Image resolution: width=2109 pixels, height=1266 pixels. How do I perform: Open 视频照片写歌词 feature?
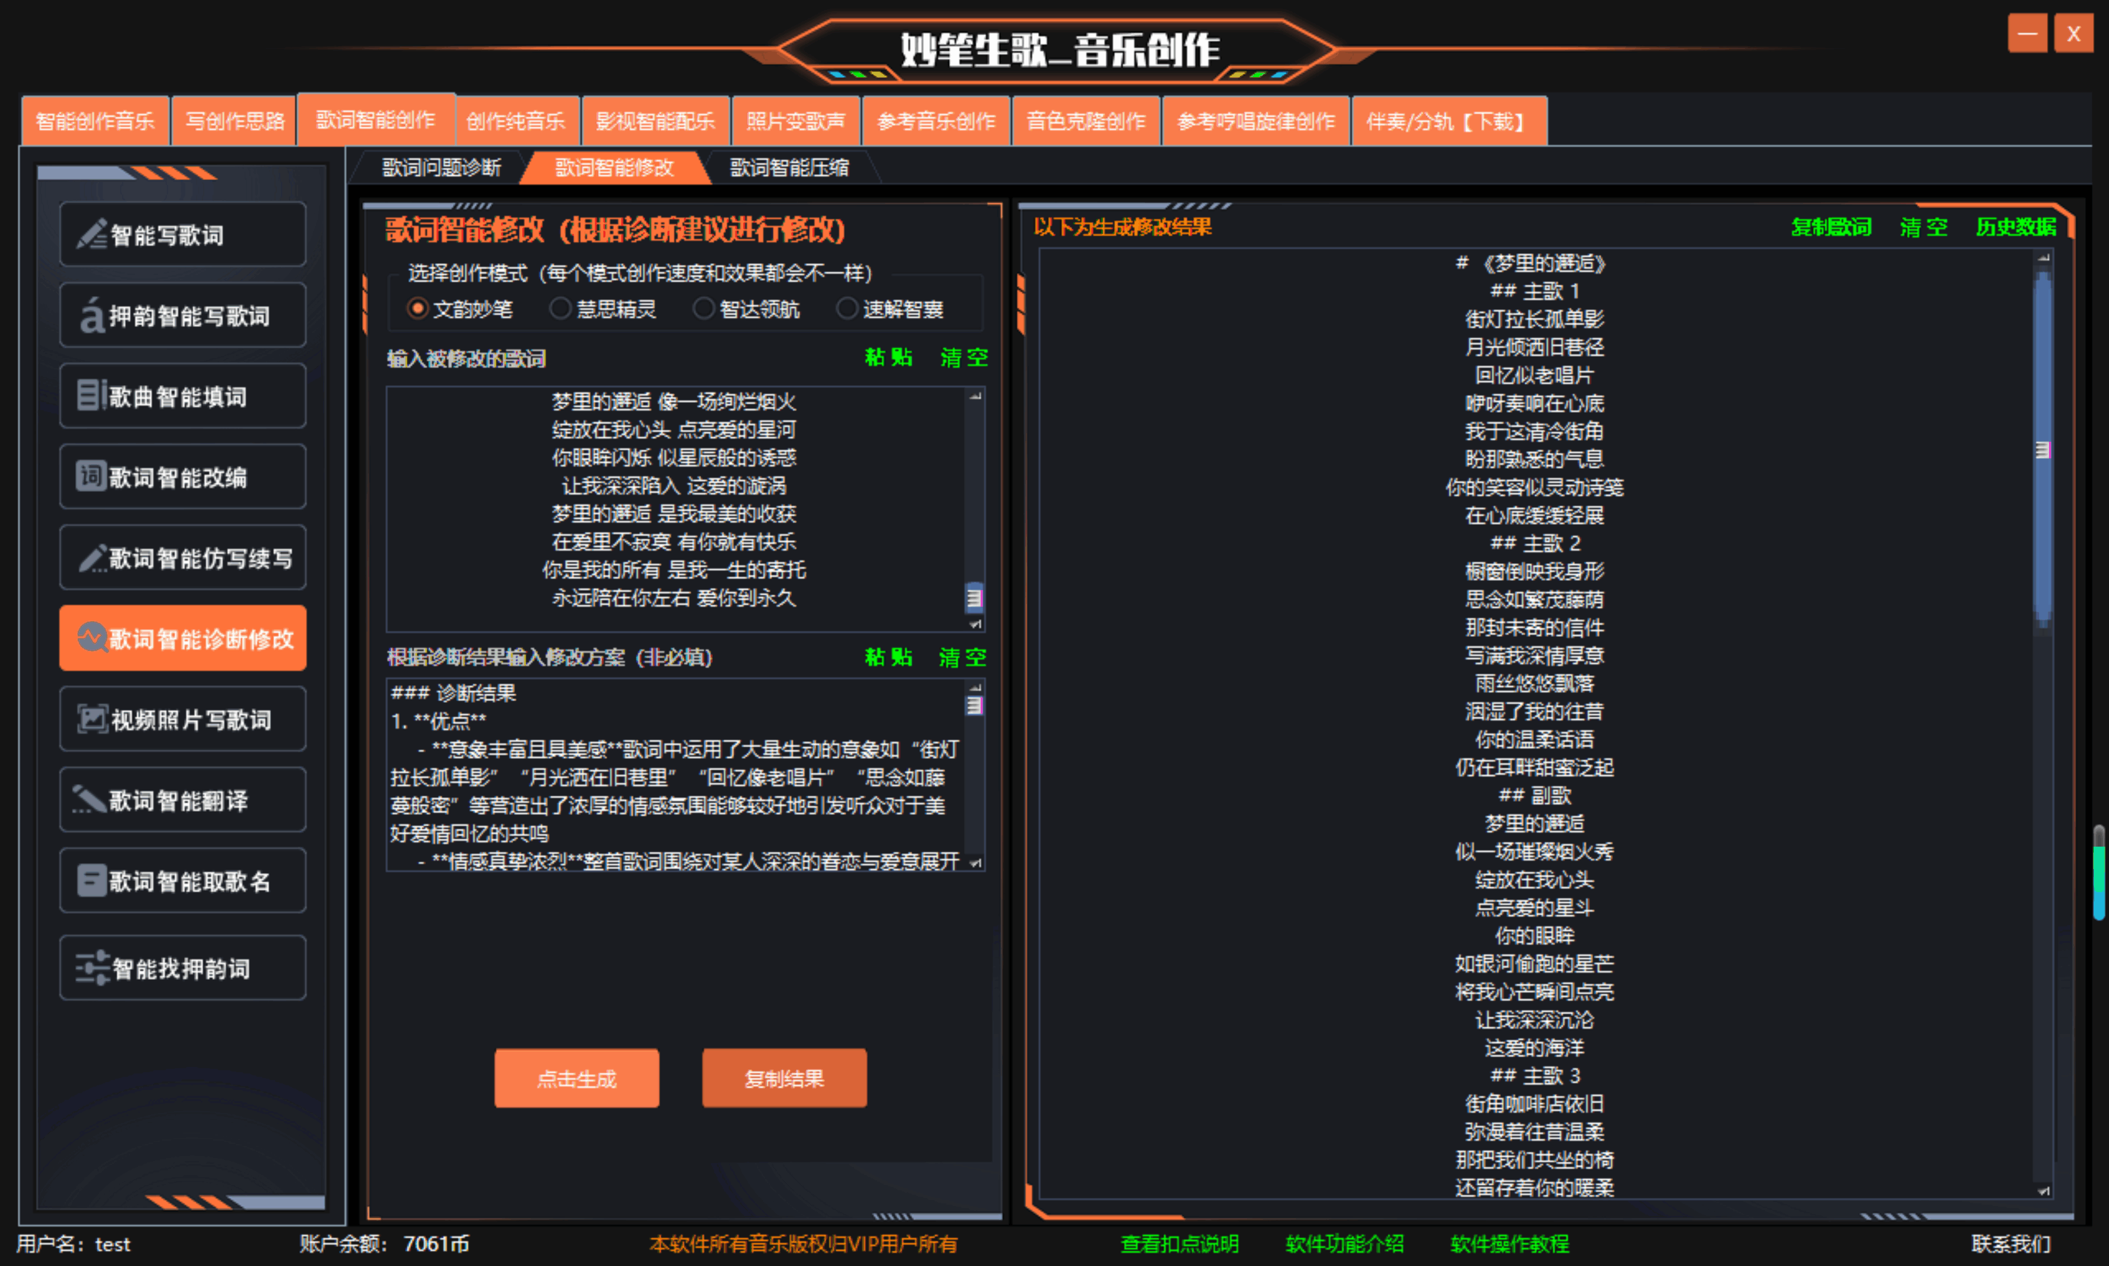coord(182,718)
